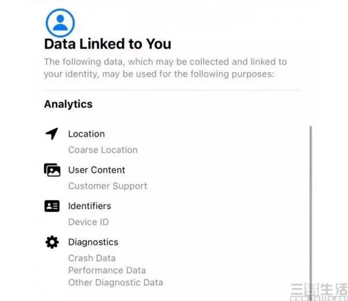Click the User Content photos icon

click(52, 170)
